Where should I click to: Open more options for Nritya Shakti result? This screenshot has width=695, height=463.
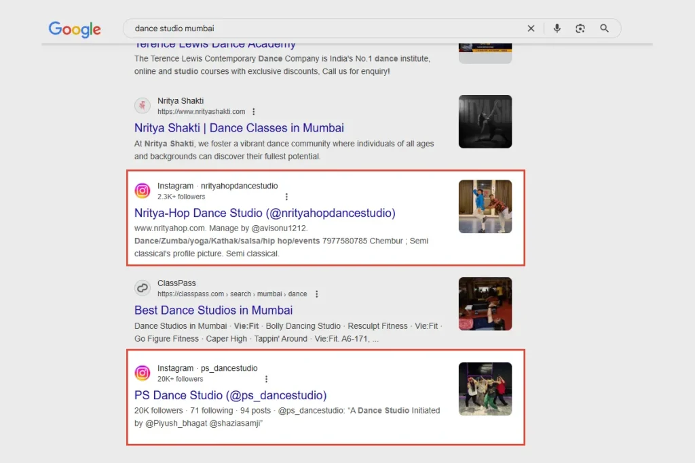pos(254,112)
